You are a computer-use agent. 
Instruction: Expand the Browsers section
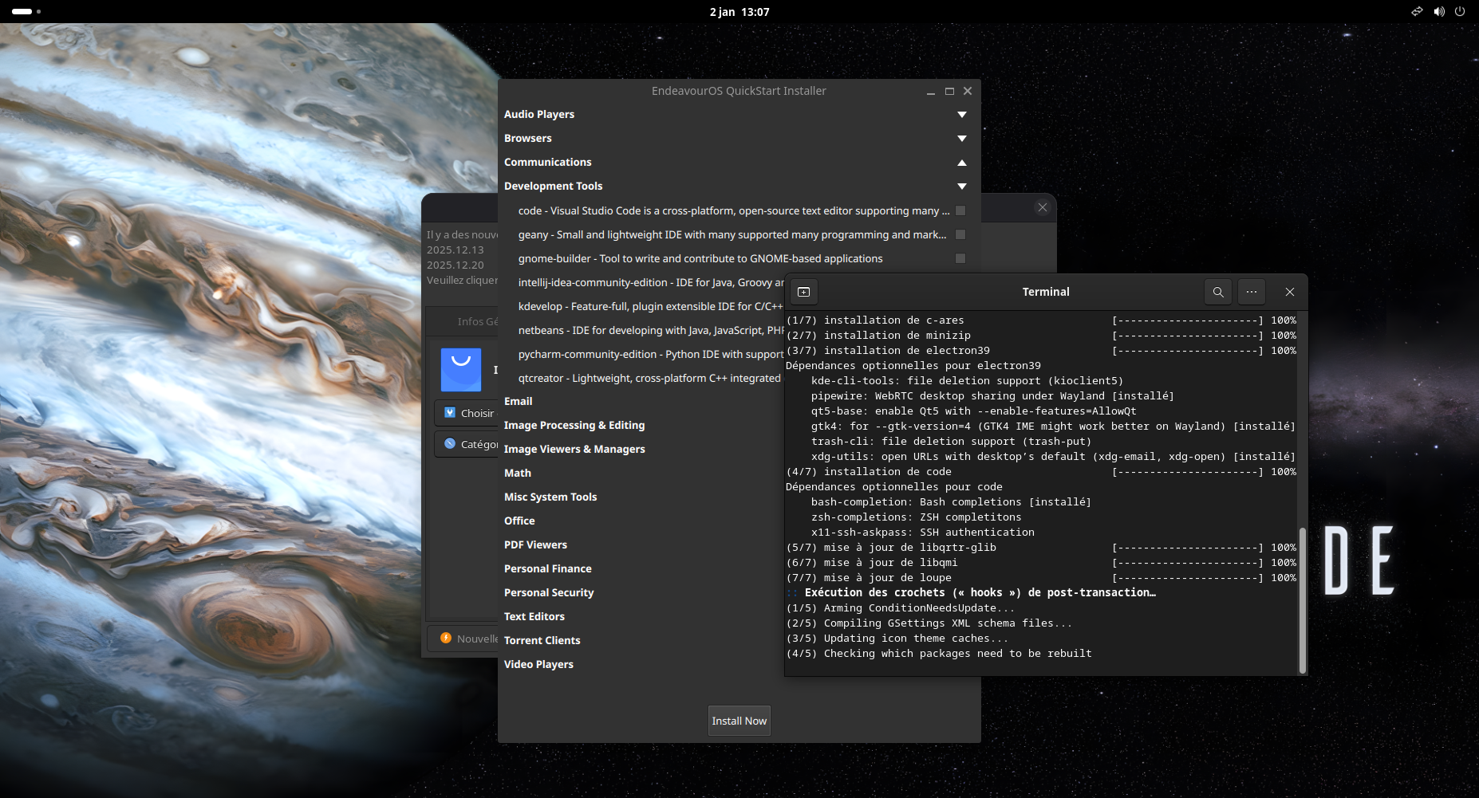961,138
